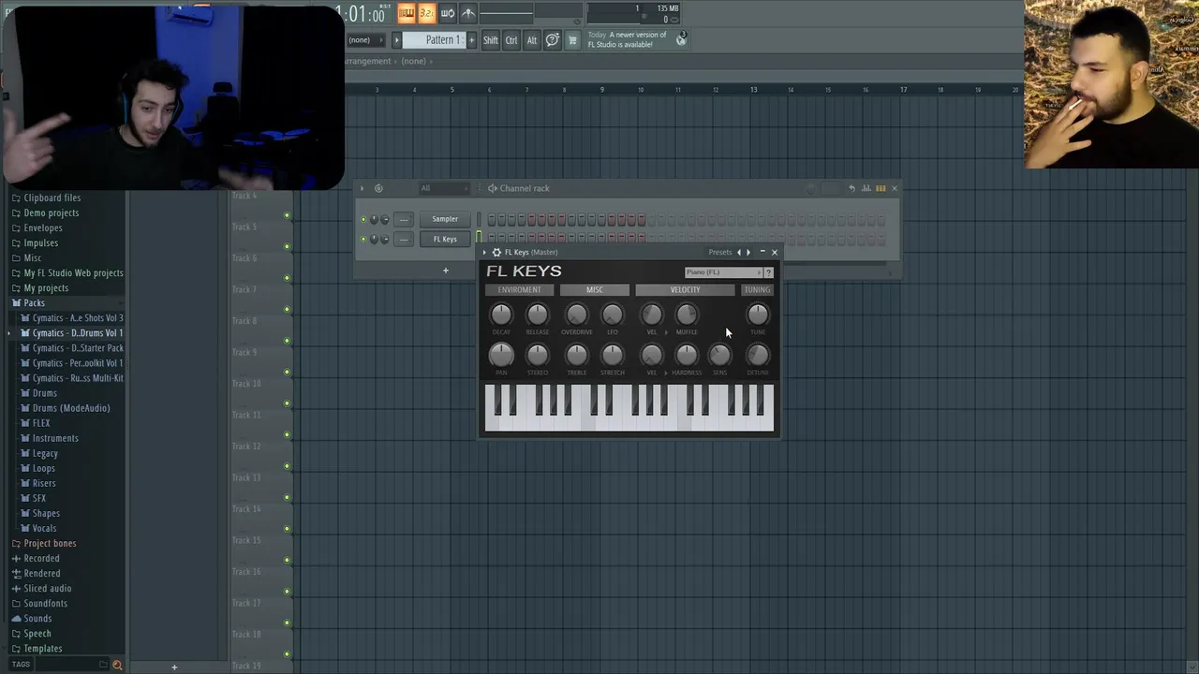Open FL Keys help question mark

click(769, 272)
